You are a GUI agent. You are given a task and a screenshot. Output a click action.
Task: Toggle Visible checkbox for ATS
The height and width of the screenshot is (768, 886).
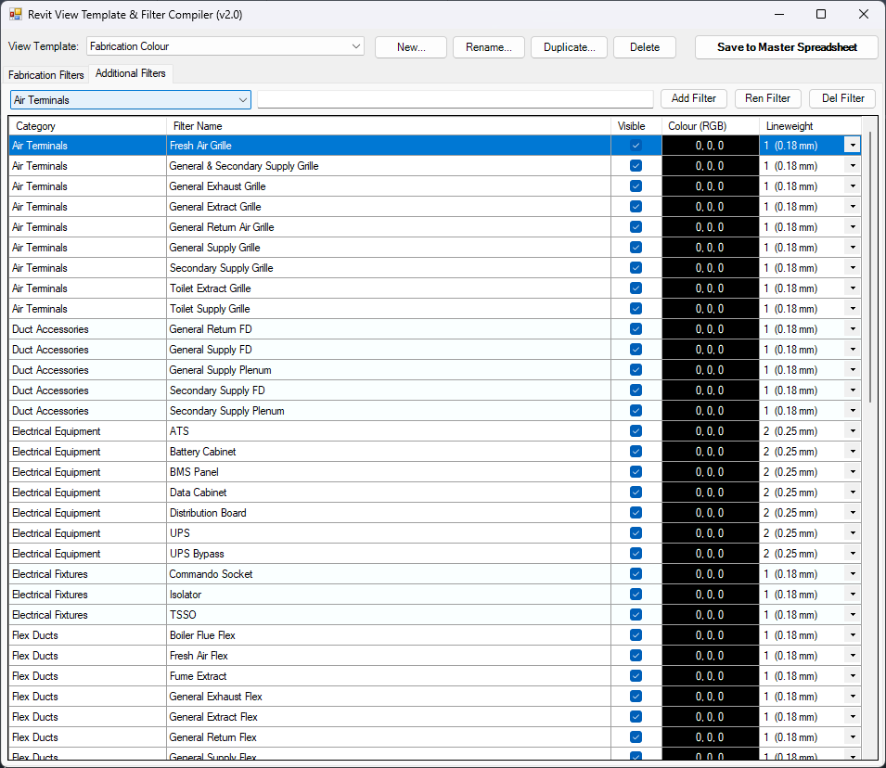coord(636,431)
